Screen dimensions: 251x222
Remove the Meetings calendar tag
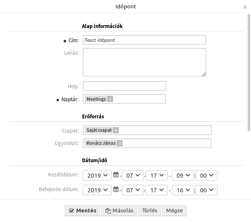coord(110,99)
